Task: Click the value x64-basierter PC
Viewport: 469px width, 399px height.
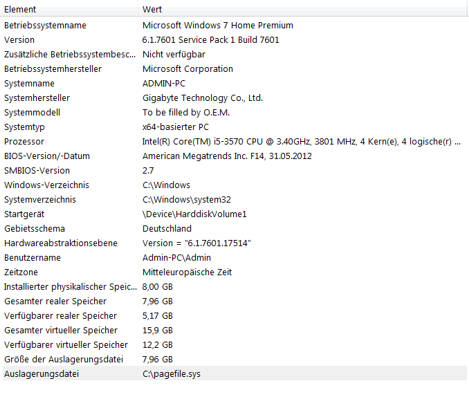Action: coord(176,127)
